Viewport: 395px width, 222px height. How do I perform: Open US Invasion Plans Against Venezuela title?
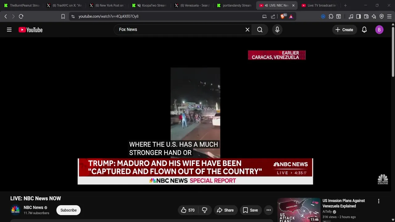click(x=344, y=203)
